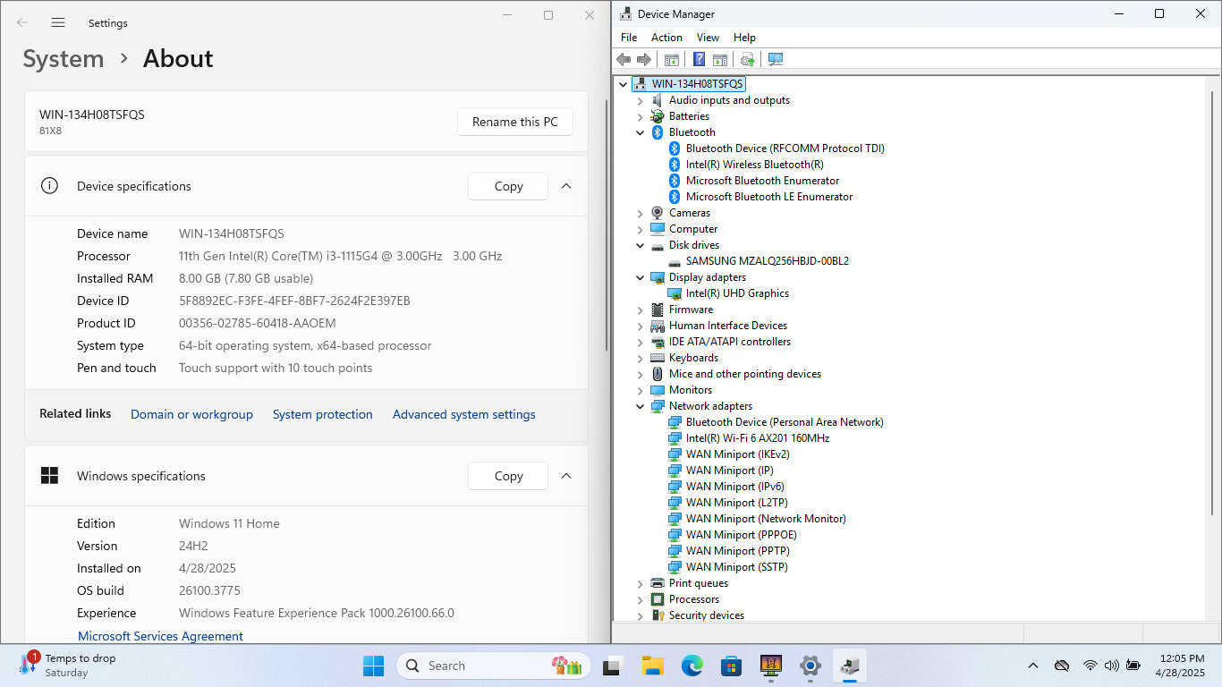Open Domain or workgroup link
Screen dimensions: 1222x687
[x=191, y=414]
